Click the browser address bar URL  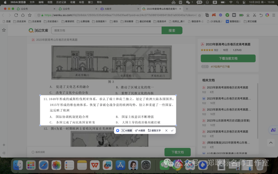[x=120, y=15]
